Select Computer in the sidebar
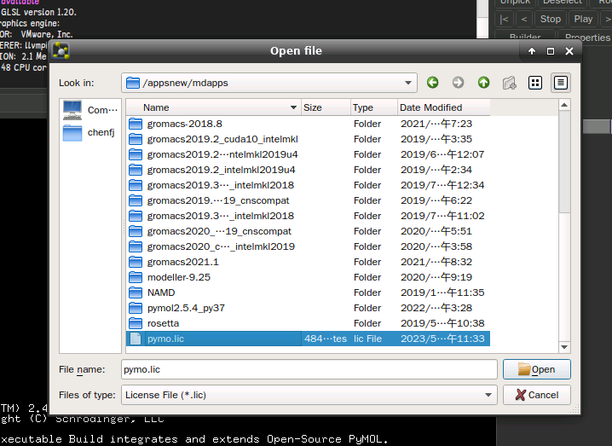 [x=90, y=111]
